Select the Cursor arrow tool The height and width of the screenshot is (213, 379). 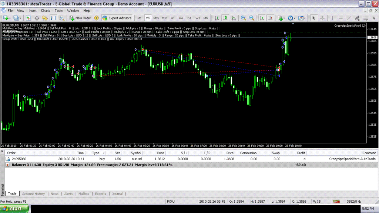(314, 18)
